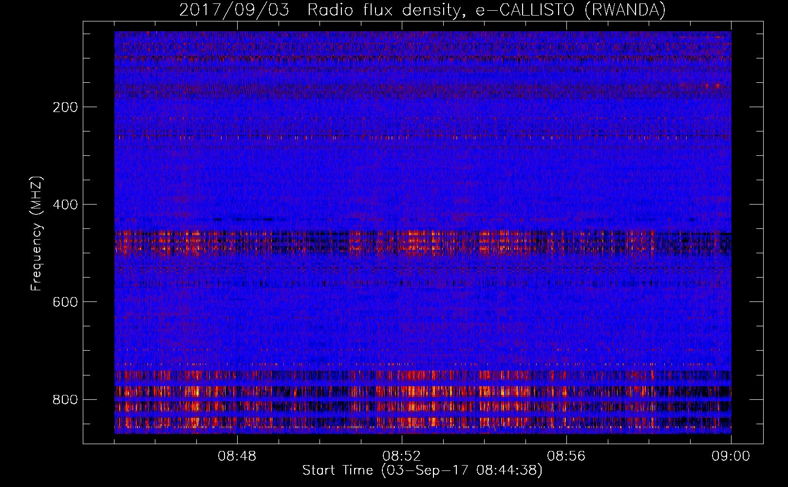The width and height of the screenshot is (788, 487).
Task: Click the Frequency (MHZ) axis title
Action: click(37, 233)
